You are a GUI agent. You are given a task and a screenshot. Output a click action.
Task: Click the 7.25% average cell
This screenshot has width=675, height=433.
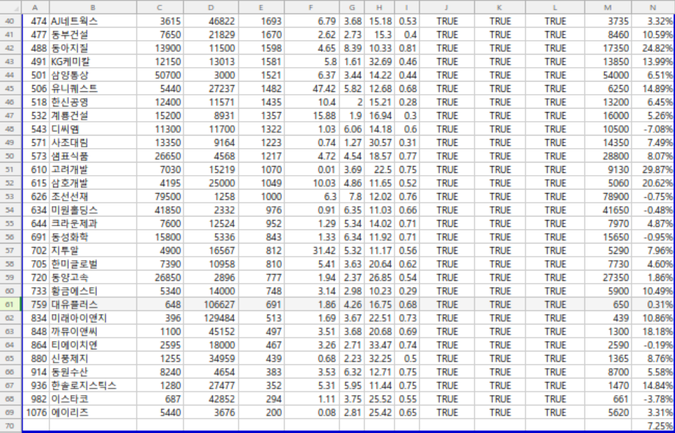coord(653,425)
